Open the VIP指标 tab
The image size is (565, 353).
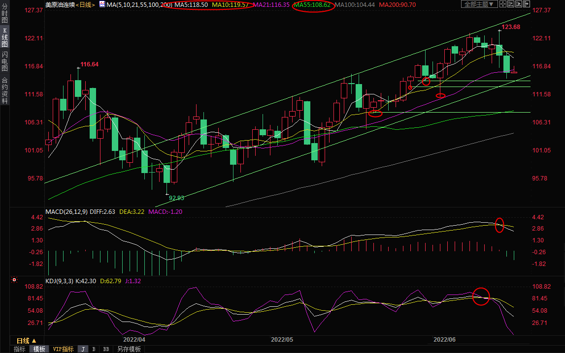click(63, 349)
